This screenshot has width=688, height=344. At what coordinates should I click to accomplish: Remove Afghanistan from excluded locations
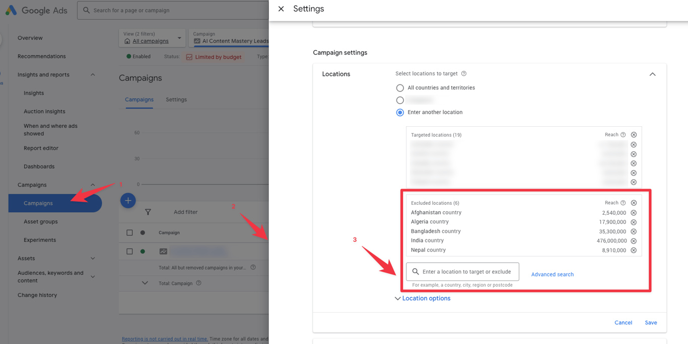point(634,213)
